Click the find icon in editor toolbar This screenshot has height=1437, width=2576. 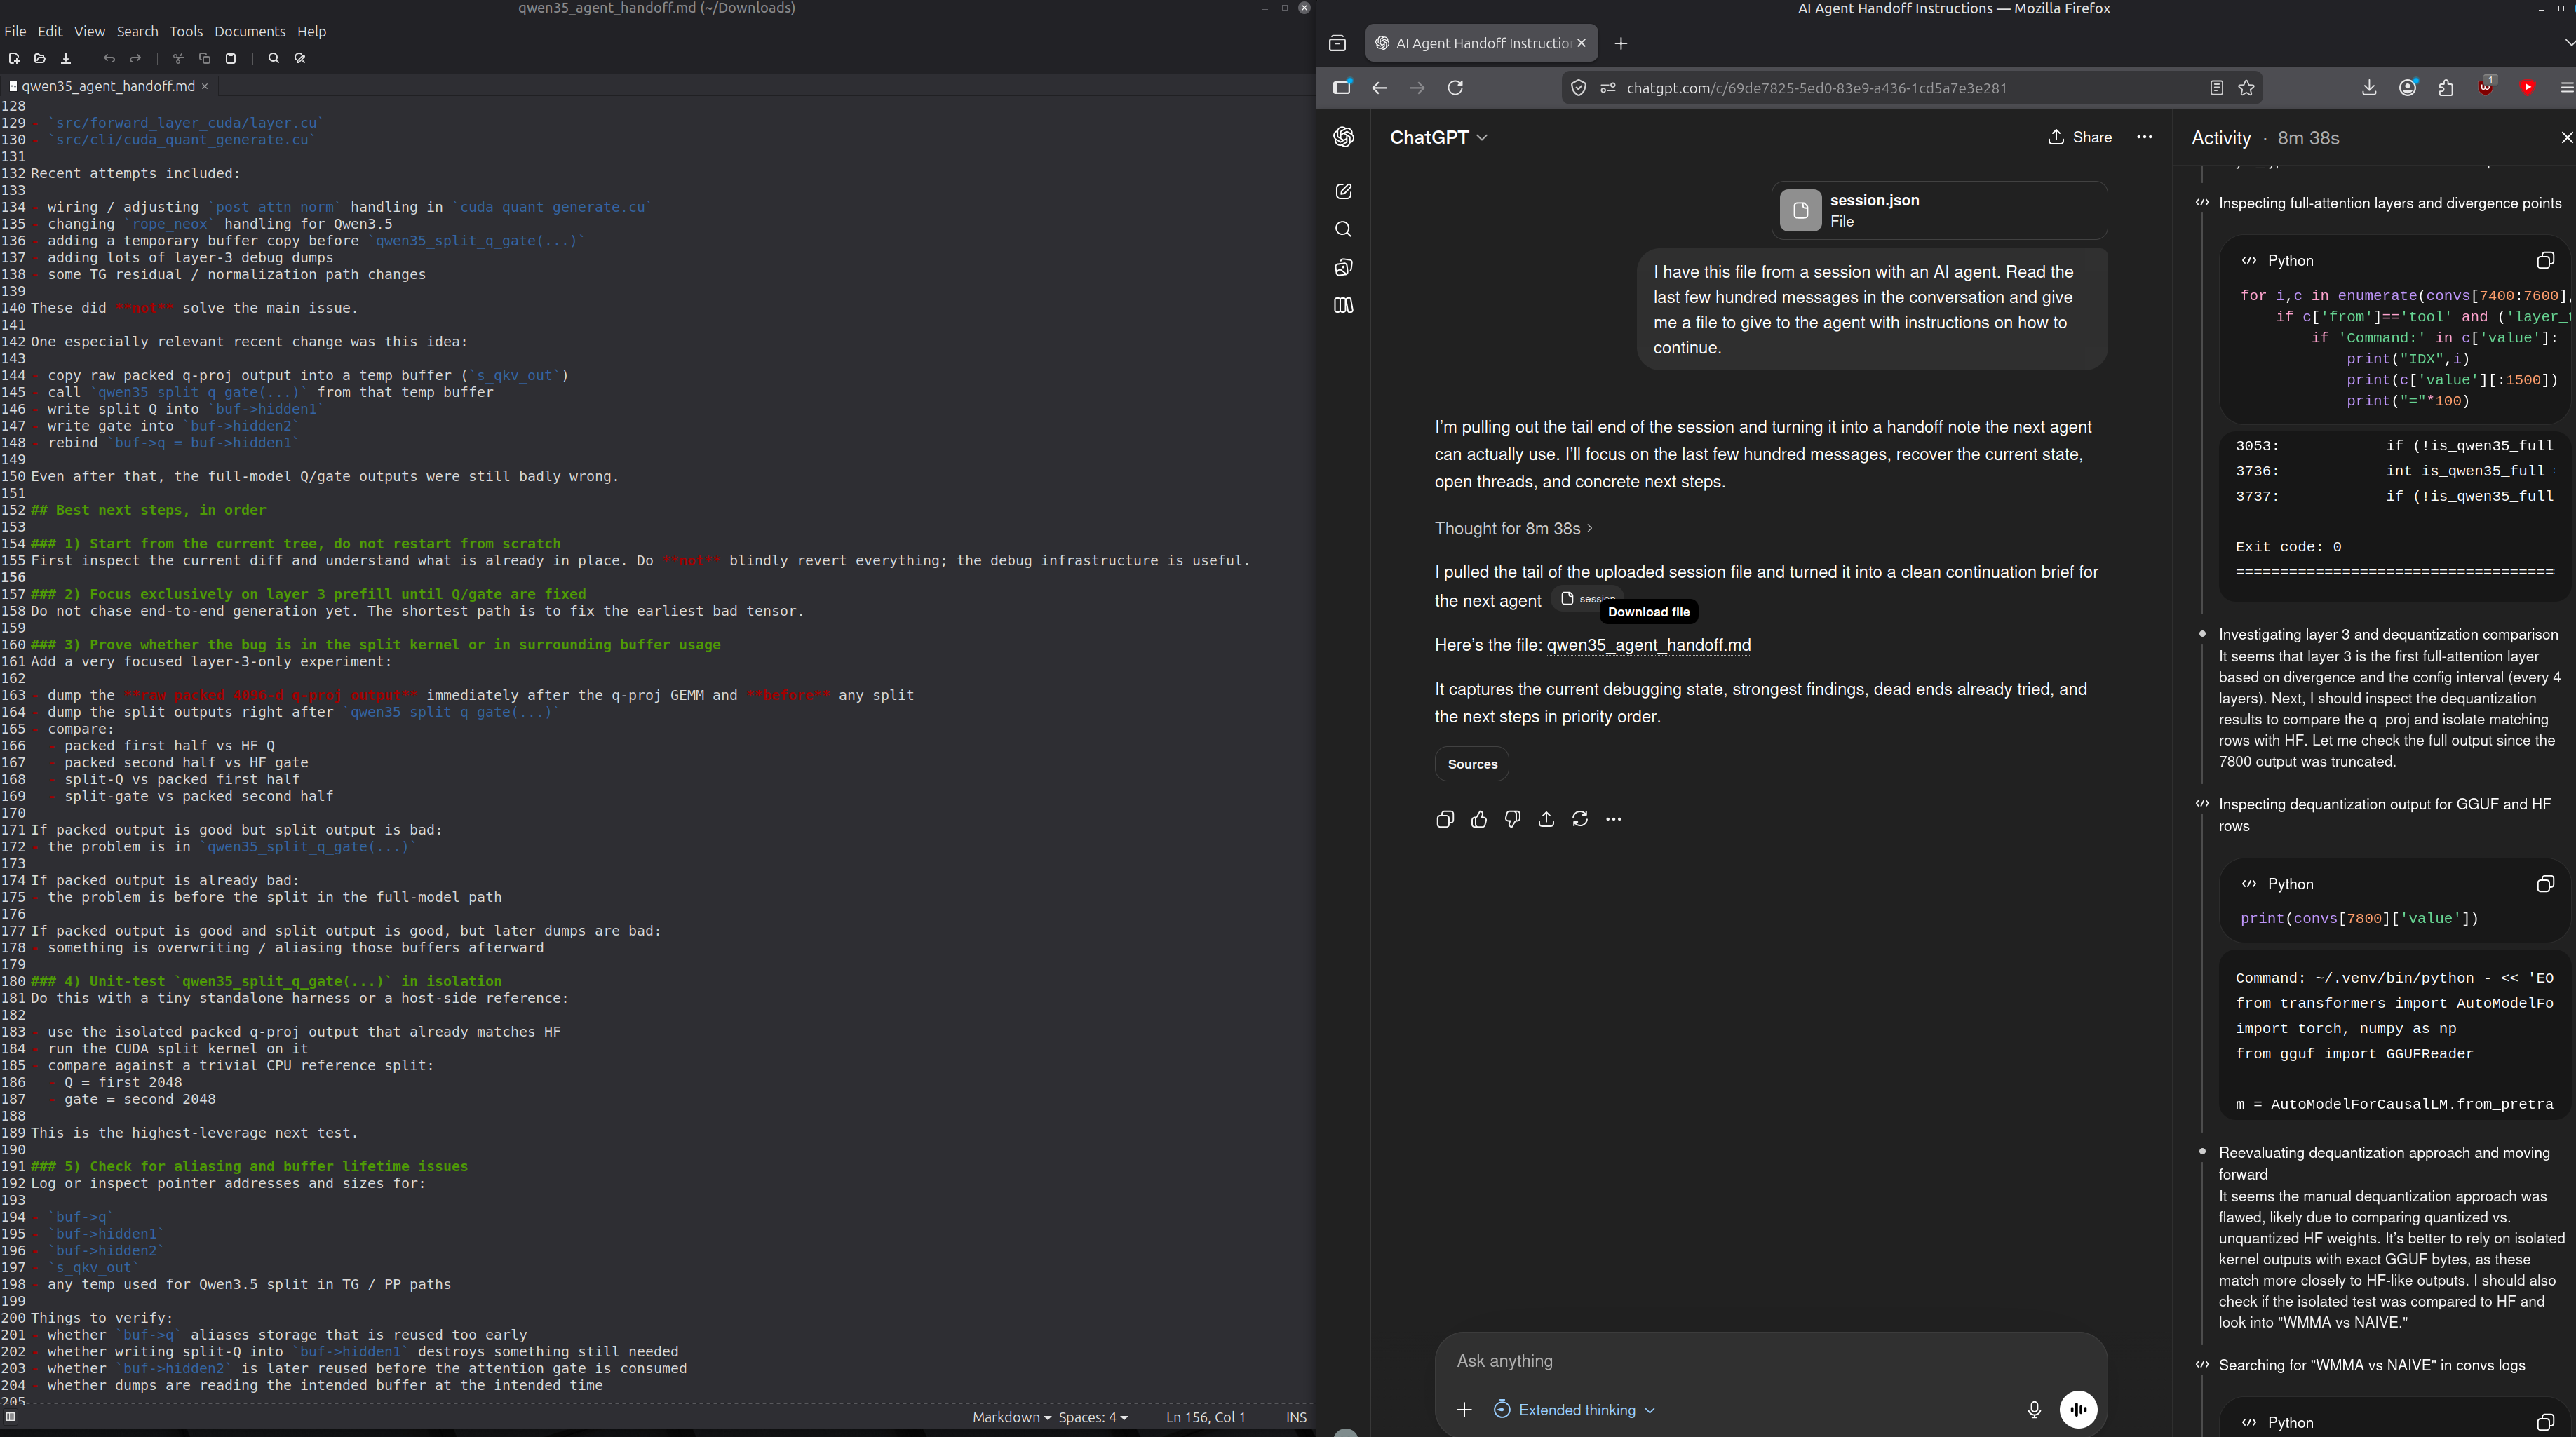tap(273, 58)
